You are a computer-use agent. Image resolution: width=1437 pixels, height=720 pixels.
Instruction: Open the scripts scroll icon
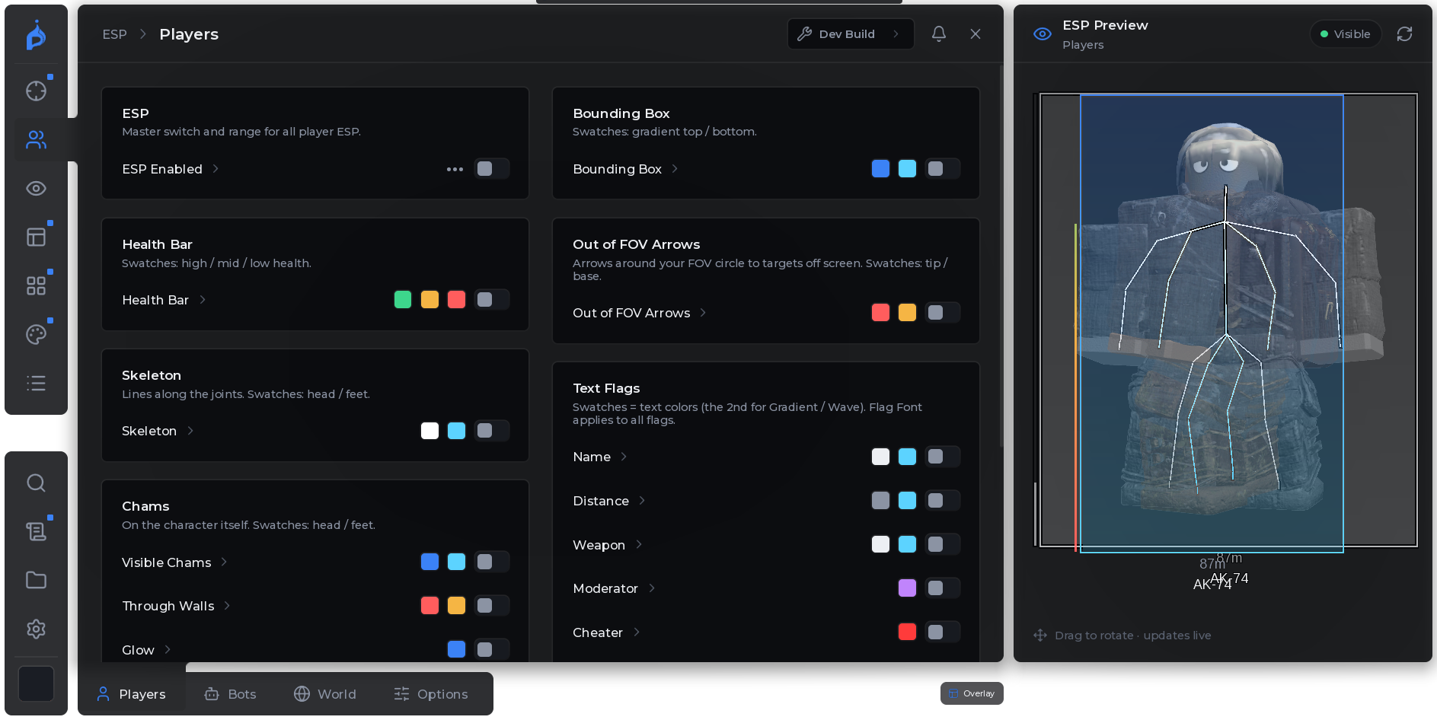click(x=36, y=531)
